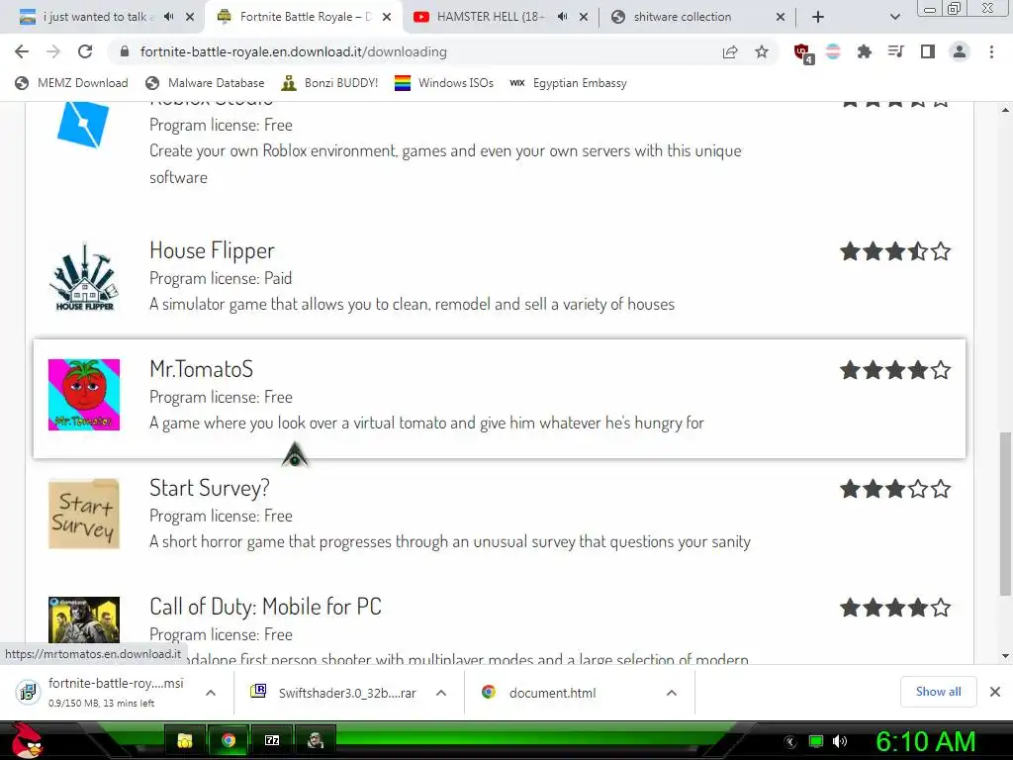Click the Mr.TomatoS thumbnail image
This screenshot has height=760, width=1013.
84,395
